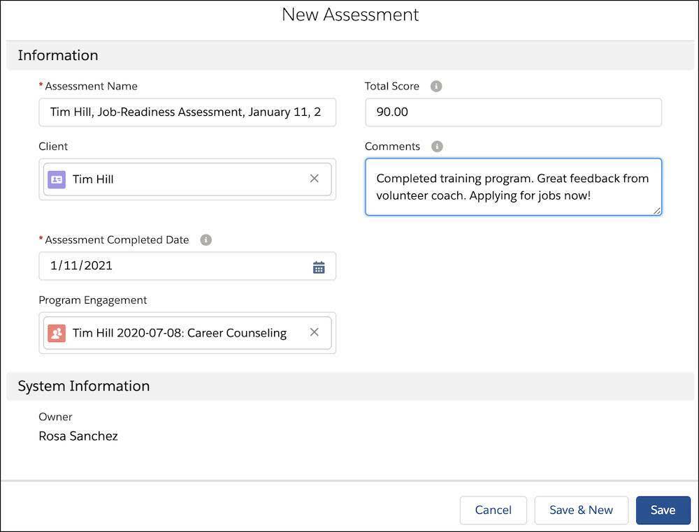Click the Total Score info icon

point(436,87)
